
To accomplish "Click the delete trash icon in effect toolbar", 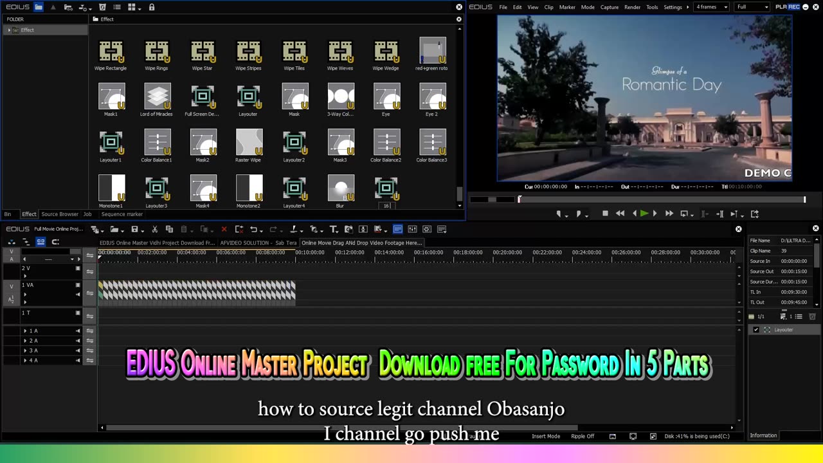I will click(x=102, y=7).
